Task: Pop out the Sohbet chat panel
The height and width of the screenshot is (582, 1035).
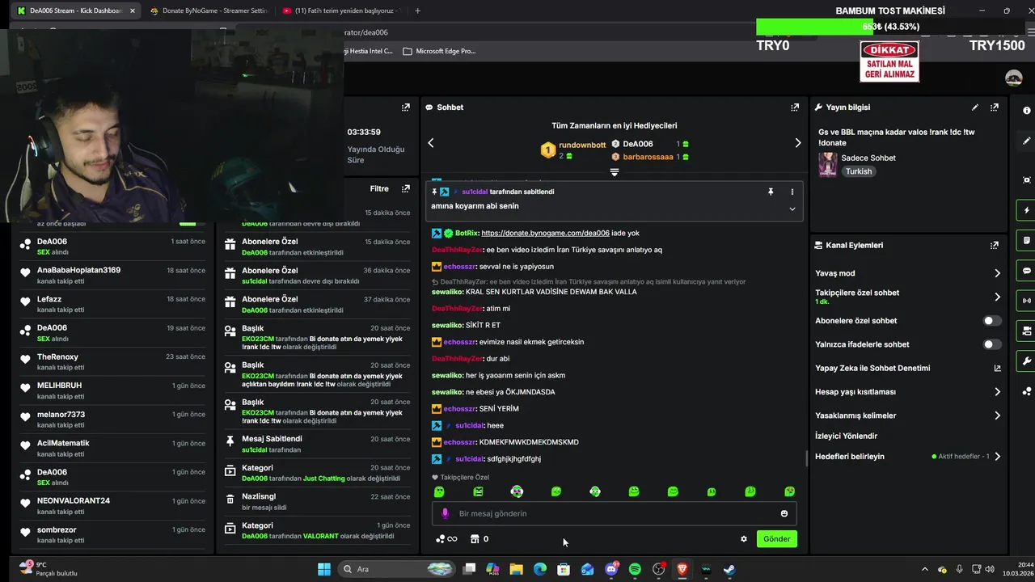Action: pyautogui.click(x=795, y=107)
